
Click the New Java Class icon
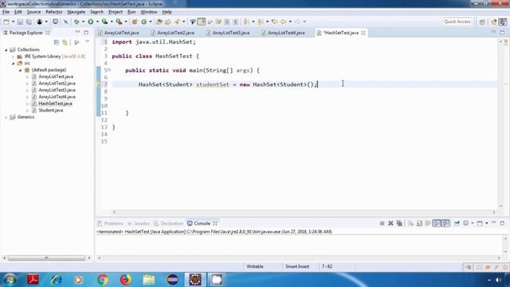144,22
